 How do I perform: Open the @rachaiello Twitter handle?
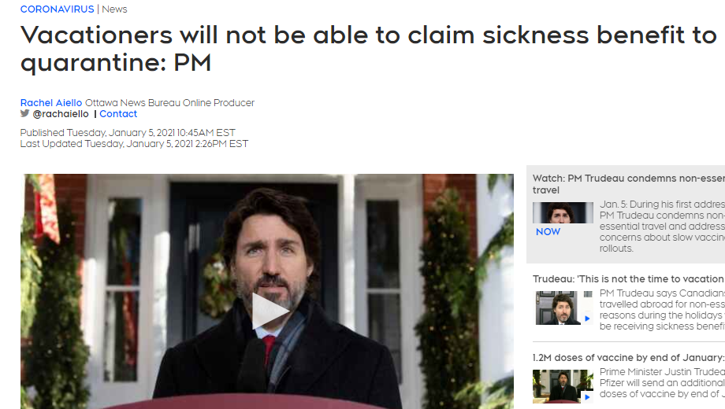click(x=61, y=114)
